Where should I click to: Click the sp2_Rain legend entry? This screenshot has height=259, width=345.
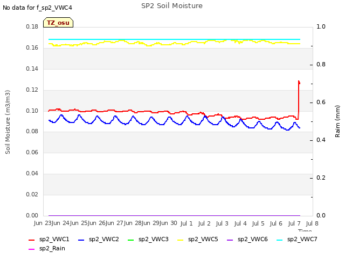47,248
